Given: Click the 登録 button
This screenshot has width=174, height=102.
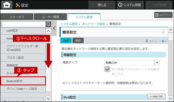Looking at the screenshot, I should coord(66,40).
